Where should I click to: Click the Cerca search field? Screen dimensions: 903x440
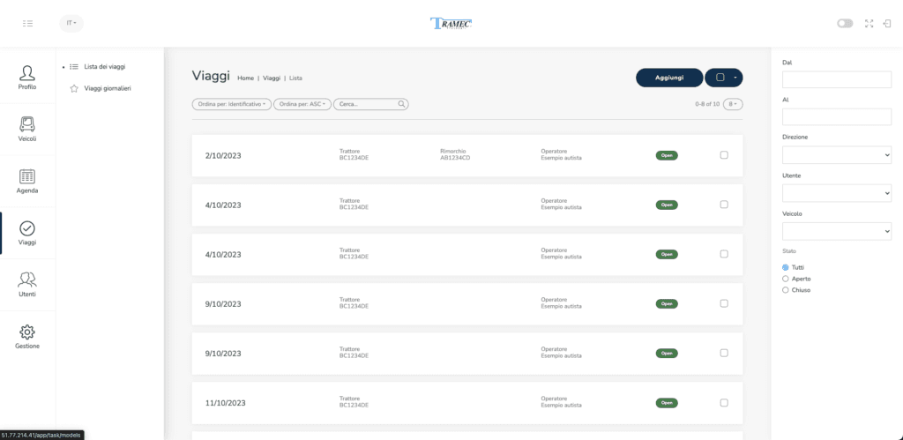(x=371, y=104)
